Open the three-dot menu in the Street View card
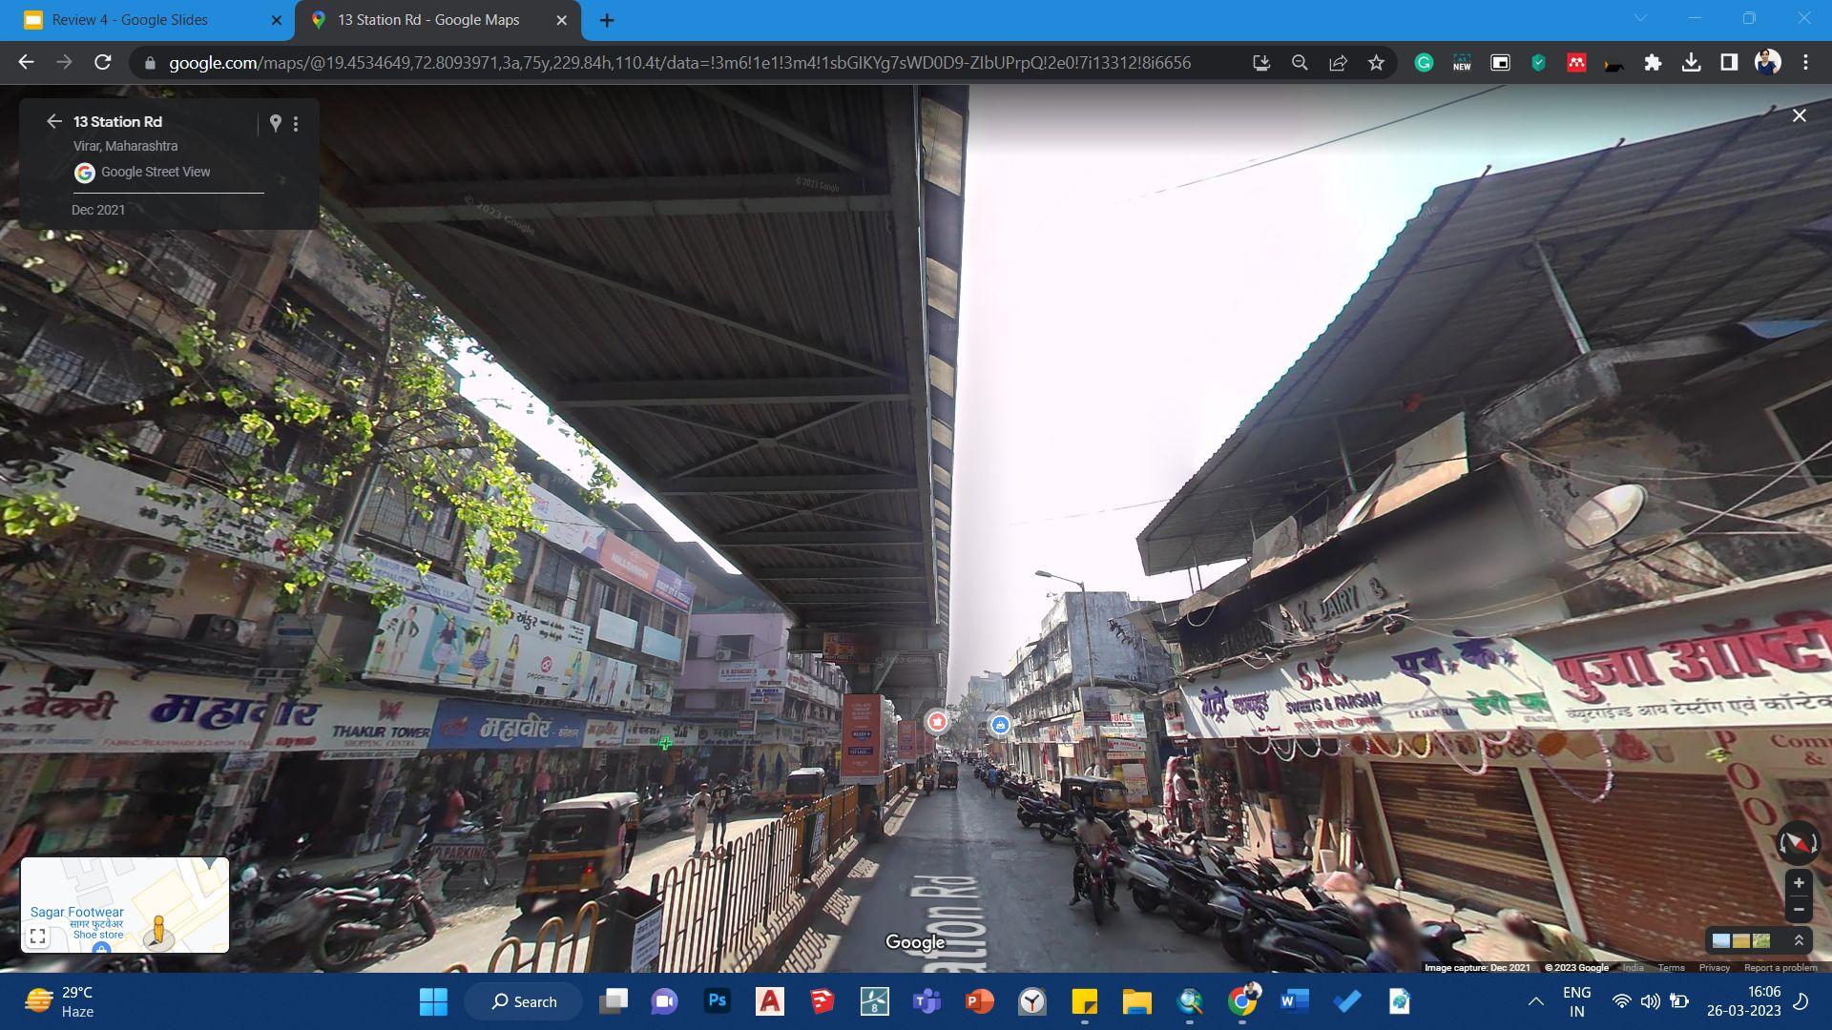Screen dimensions: 1832x1030 (296, 124)
